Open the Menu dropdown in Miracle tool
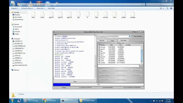Image resolution: width=183 pixels, height=103 pixels. click(x=135, y=32)
